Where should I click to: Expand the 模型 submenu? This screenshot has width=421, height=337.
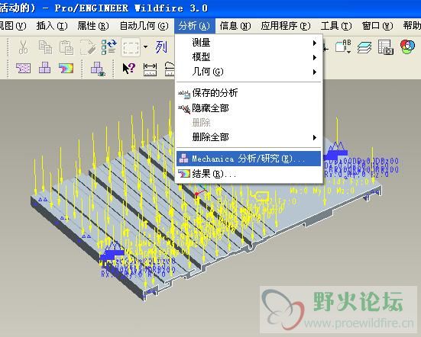pos(248,57)
